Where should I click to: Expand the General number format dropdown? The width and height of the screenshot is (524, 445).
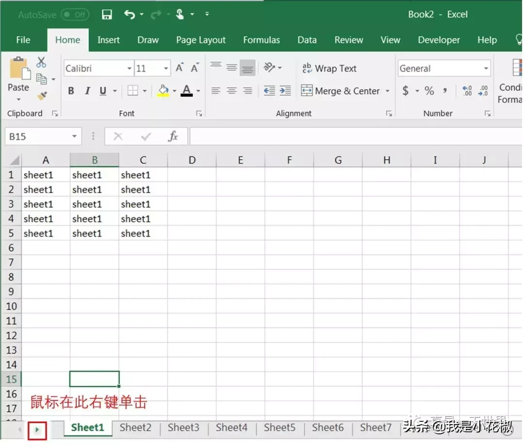click(486, 68)
